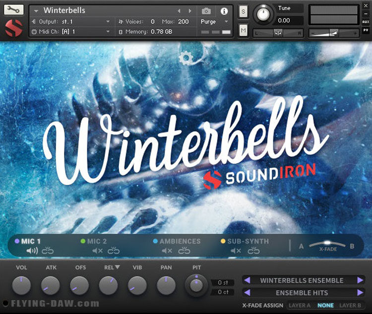The width and height of the screenshot is (372, 314).
Task: Select next articulation, right of ENSEMBLE HITS
Action: 361,292
